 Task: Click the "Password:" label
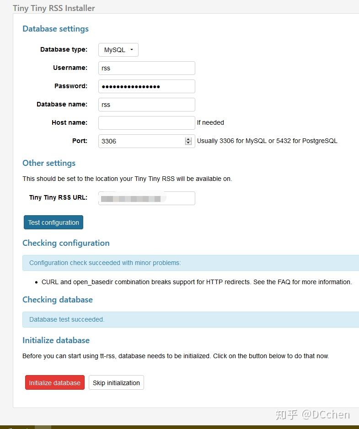(71, 86)
